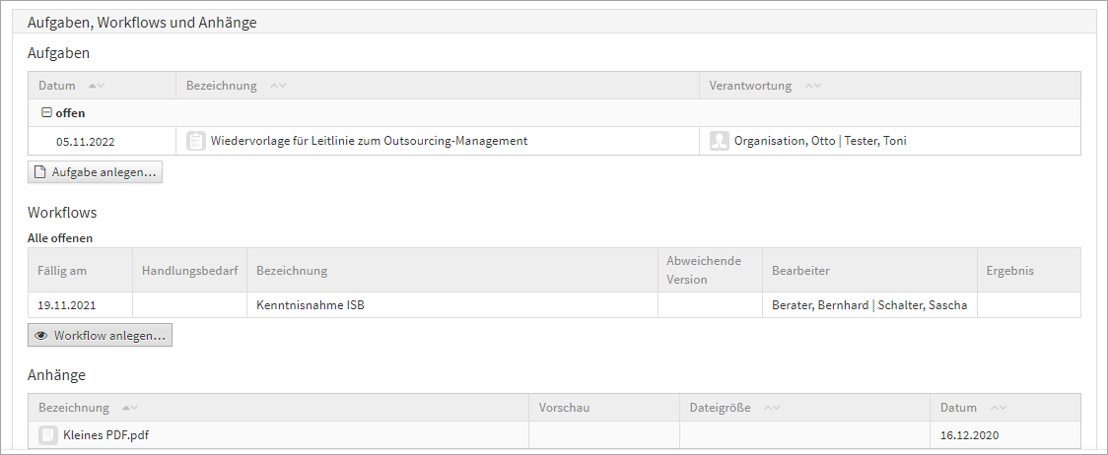Click the person icon next to Organisation, Otto
The width and height of the screenshot is (1108, 455).
coord(720,141)
